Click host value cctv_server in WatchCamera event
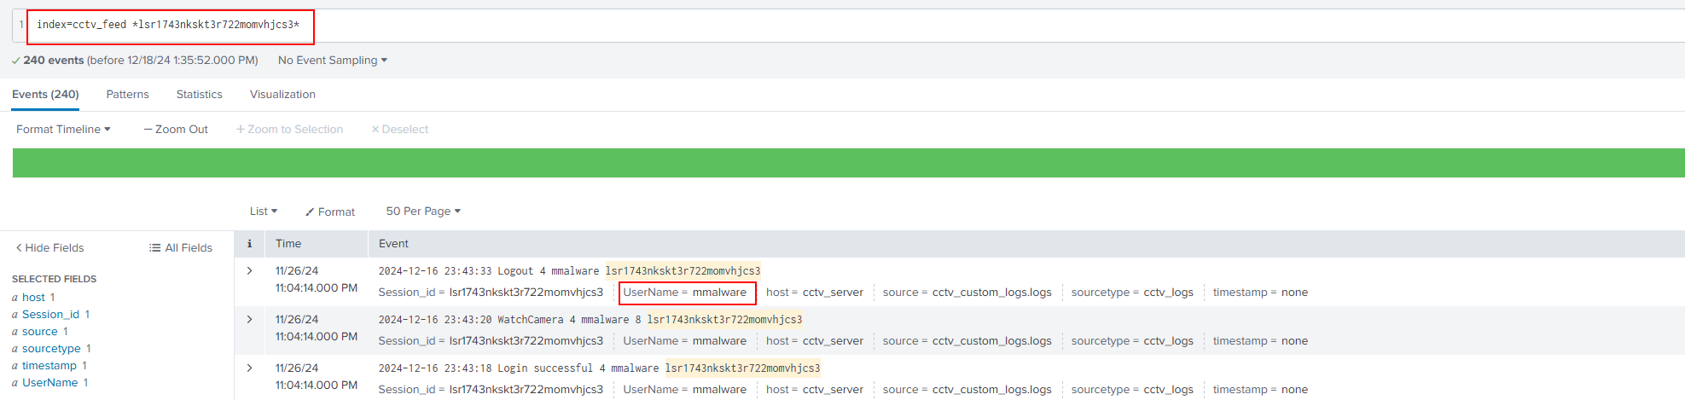This screenshot has height=400, width=1685. click(x=833, y=341)
